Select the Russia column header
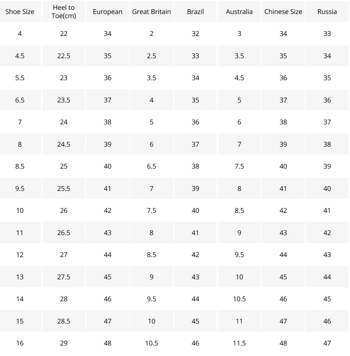 tap(327, 11)
